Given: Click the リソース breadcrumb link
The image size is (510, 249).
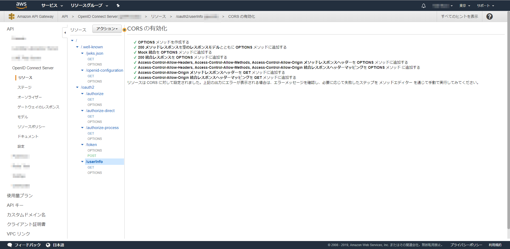Looking at the screenshot, I should pos(158,16).
